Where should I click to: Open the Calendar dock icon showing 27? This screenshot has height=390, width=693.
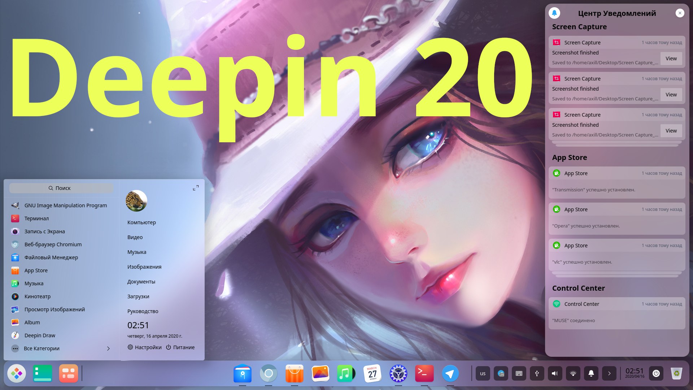[372, 373]
